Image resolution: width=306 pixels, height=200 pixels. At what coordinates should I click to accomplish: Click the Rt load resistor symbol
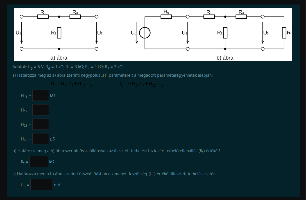[284, 33]
